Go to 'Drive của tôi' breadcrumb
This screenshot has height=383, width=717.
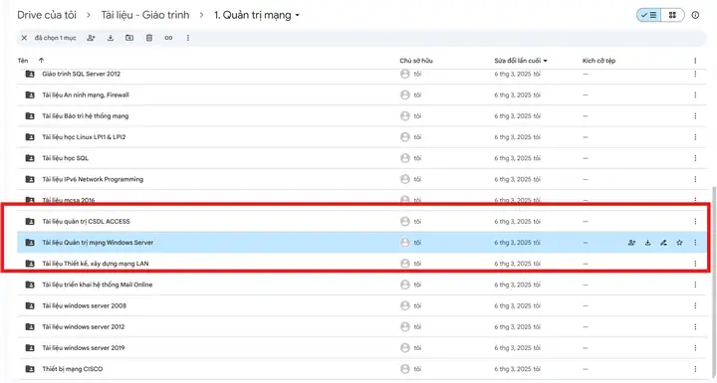47,15
